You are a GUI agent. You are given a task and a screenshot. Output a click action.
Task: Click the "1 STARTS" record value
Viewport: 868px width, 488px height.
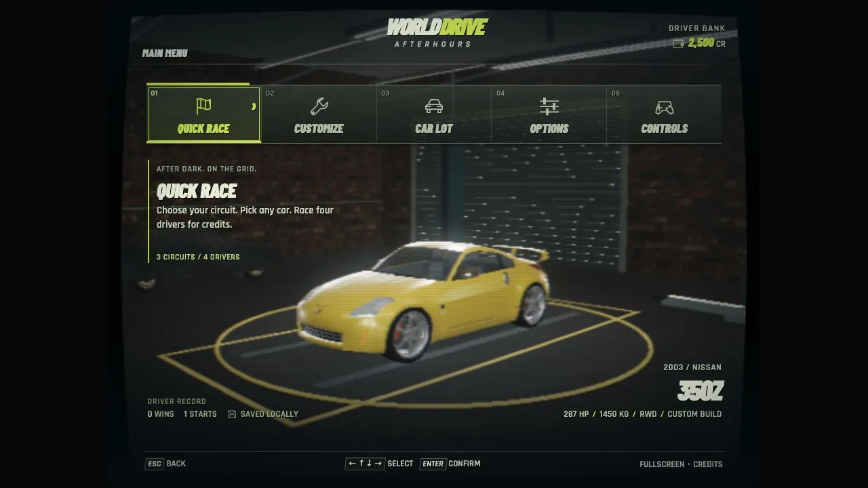click(x=200, y=414)
